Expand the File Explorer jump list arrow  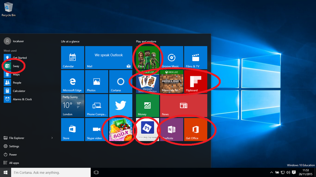(52, 138)
